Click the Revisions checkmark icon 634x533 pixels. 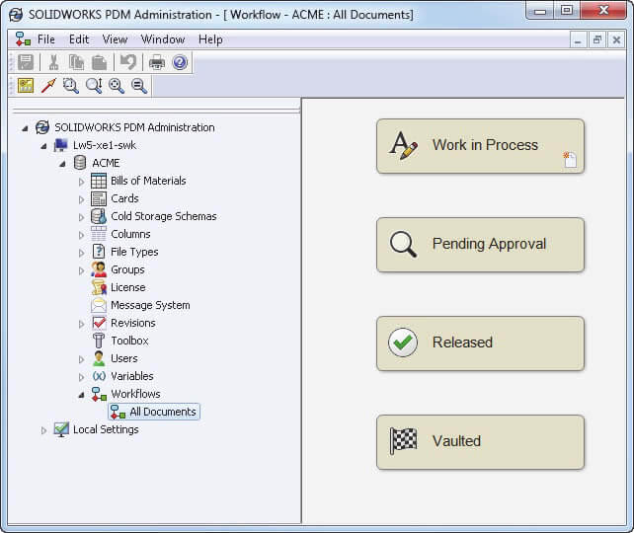(99, 323)
